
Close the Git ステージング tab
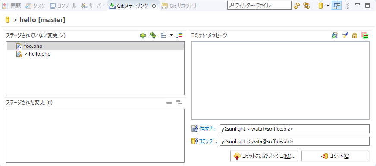[x=154, y=6]
